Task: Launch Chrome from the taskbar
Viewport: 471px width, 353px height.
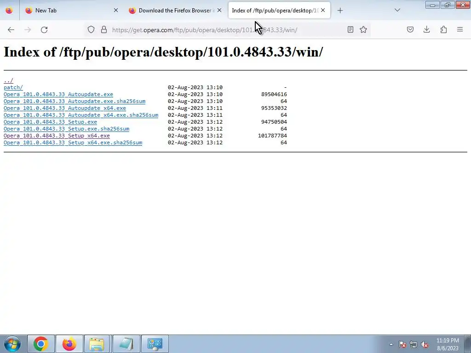Action: pyautogui.click(x=41, y=344)
